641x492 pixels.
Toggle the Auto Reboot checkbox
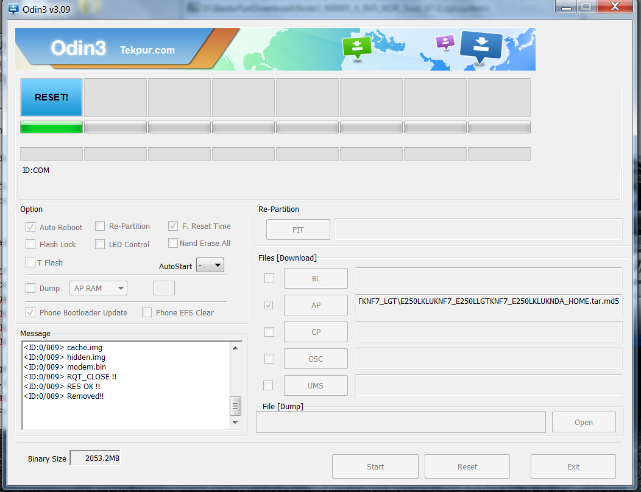[x=30, y=227]
